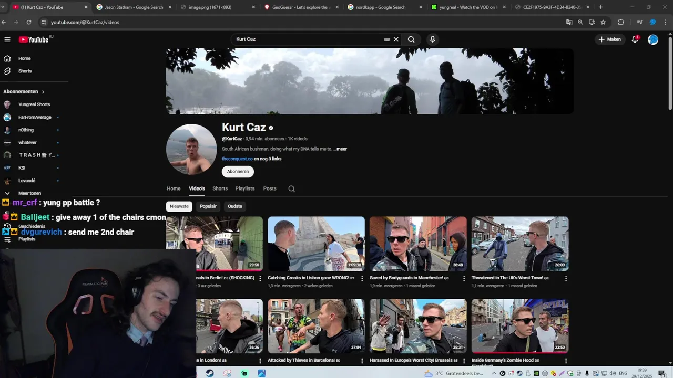
Task: Bookmark this page with the star icon
Action: (603, 22)
